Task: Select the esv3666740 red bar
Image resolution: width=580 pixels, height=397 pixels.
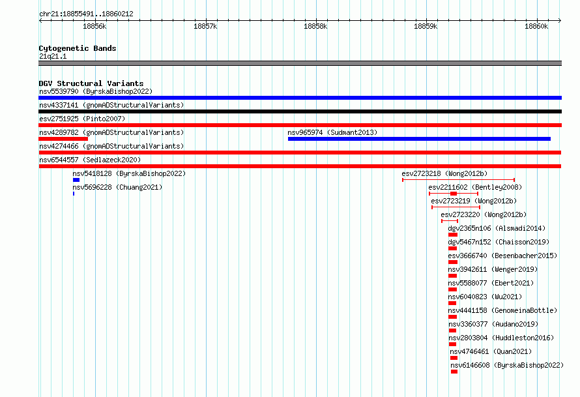Action: click(453, 262)
